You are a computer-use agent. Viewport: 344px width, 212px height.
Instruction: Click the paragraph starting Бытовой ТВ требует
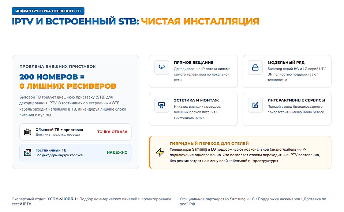[72, 106]
